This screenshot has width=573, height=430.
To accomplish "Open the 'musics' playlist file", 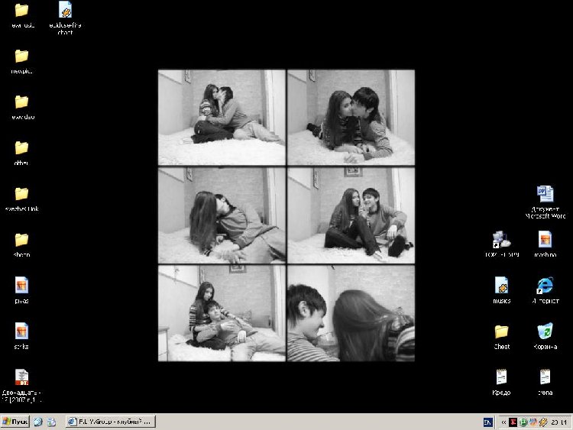I will tap(501, 286).
